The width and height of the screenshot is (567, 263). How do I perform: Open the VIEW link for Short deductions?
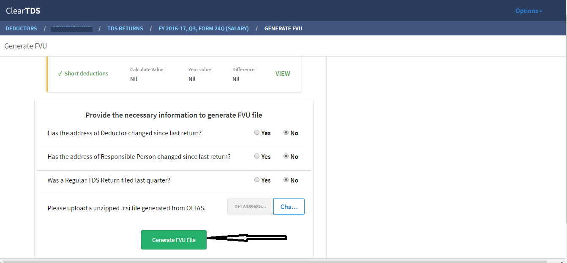click(283, 74)
